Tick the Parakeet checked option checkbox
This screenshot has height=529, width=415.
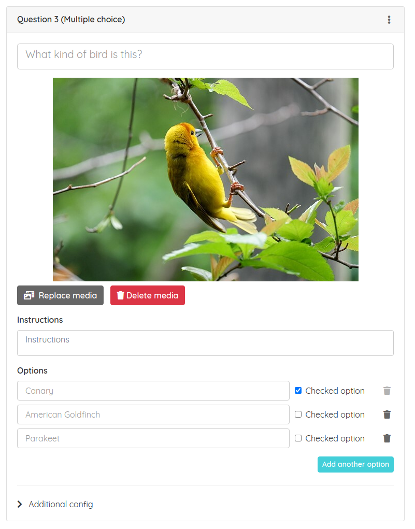point(298,438)
